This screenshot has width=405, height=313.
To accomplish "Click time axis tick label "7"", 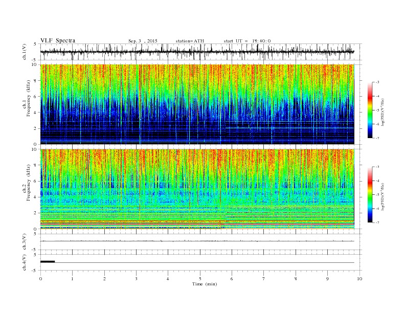I will coord(264,279).
